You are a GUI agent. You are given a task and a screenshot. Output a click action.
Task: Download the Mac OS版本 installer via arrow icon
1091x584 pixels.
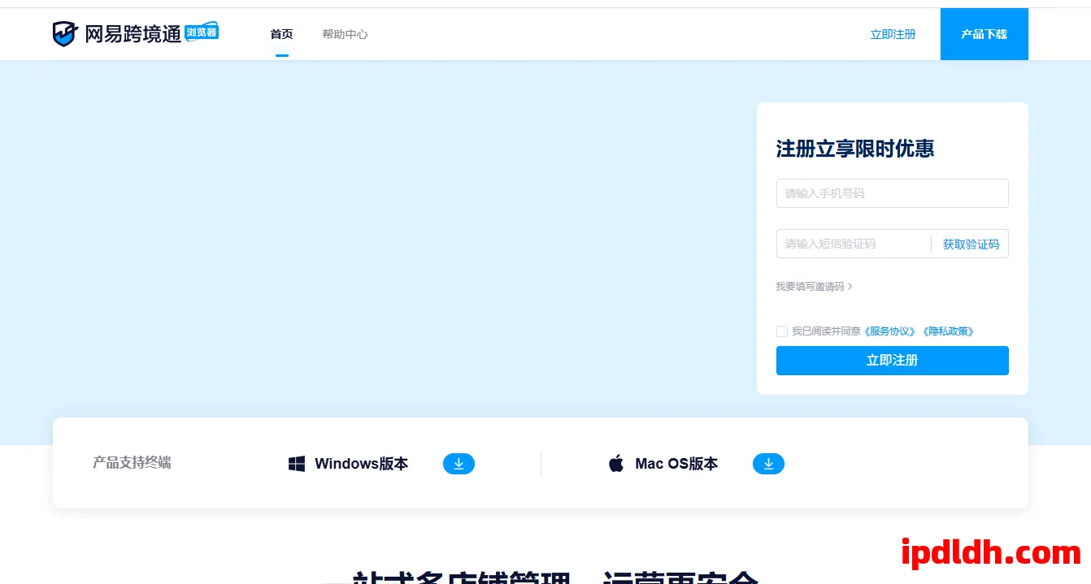768,464
